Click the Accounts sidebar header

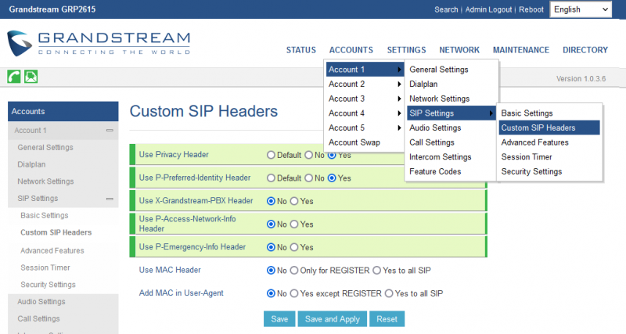point(63,111)
